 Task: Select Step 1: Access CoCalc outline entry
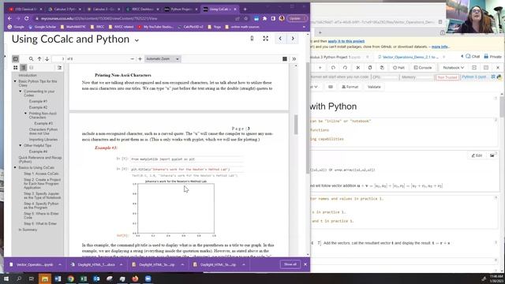(x=41, y=174)
